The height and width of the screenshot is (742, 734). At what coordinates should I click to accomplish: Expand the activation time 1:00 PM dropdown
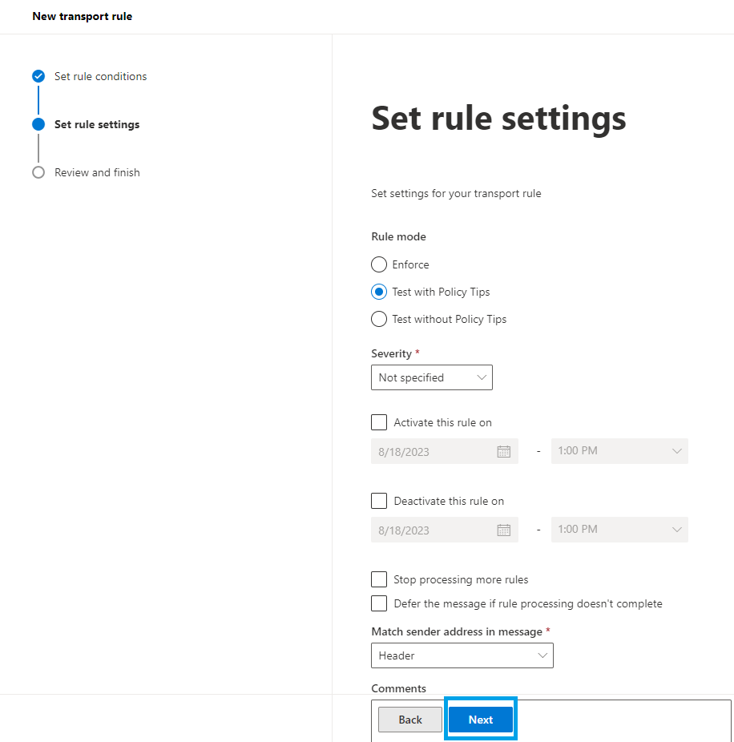[619, 451]
